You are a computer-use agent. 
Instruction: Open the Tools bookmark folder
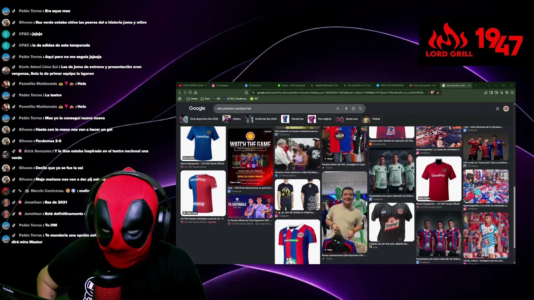point(205,99)
